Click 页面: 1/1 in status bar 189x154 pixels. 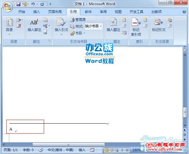click(11, 150)
